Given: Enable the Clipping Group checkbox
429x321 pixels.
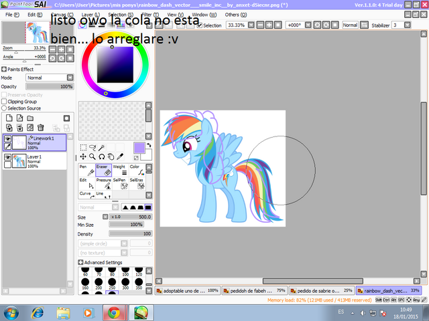Looking at the screenshot, I should [4, 101].
